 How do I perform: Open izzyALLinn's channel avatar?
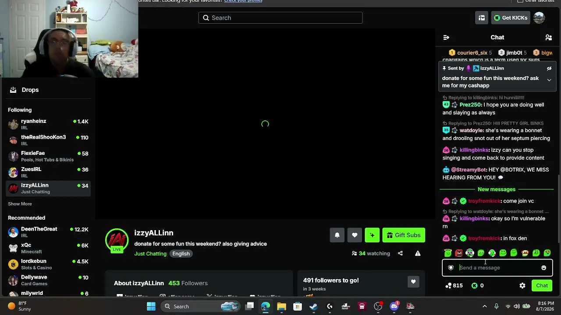[117, 240]
